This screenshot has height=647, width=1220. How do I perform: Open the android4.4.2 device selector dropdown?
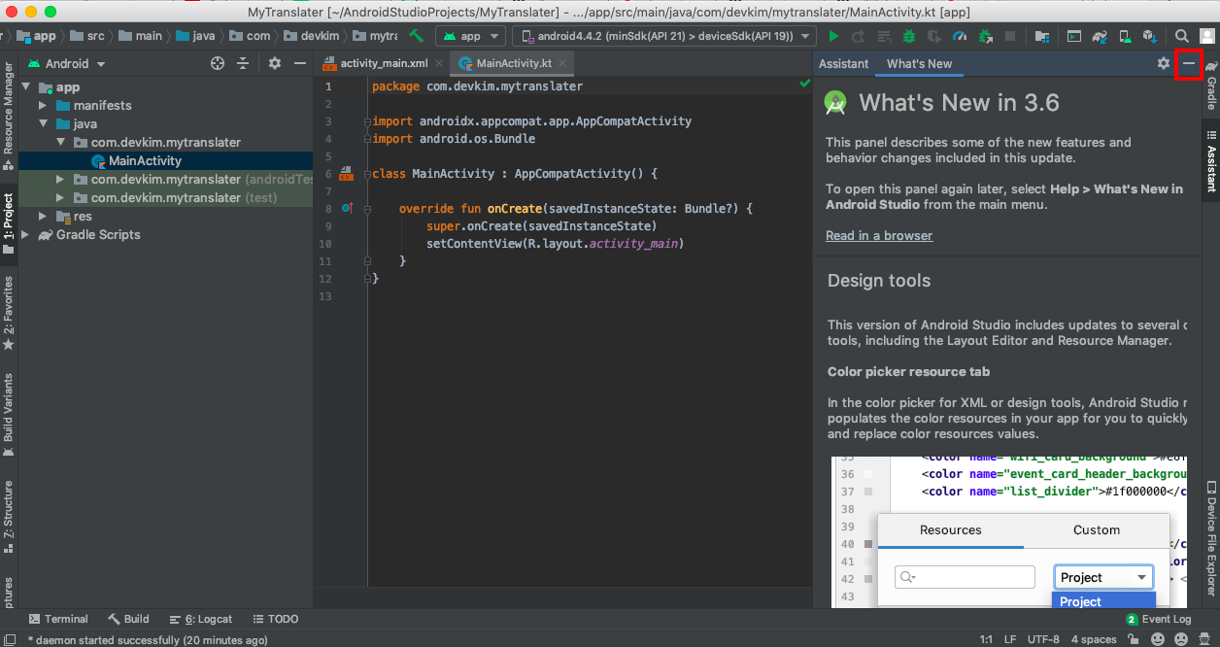pos(666,36)
